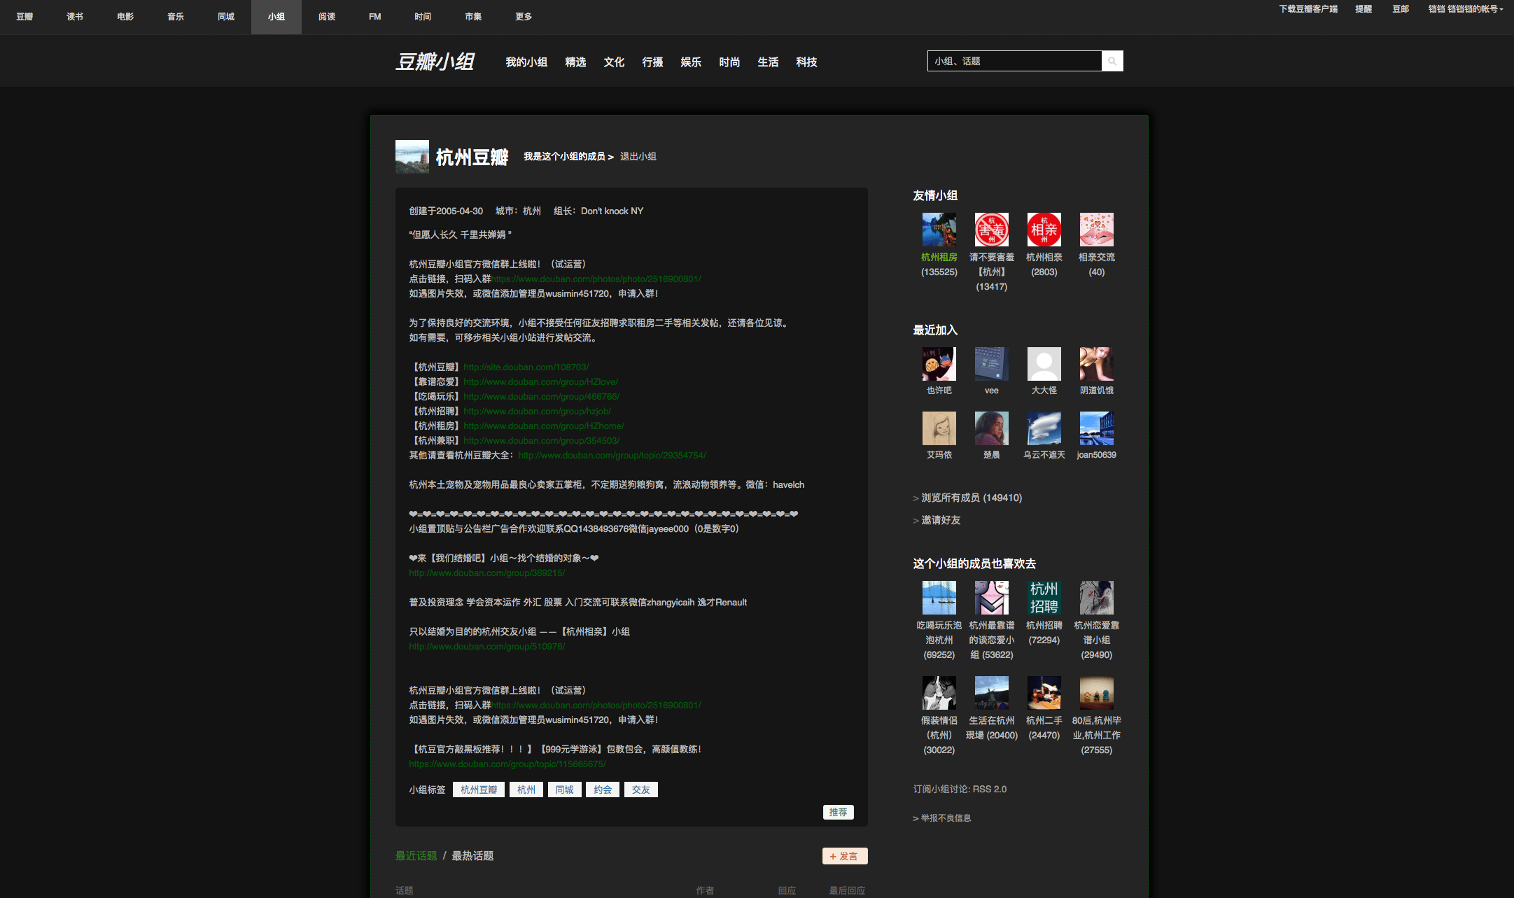Click the 发言 post button
This screenshot has height=898, width=1514.
pyautogui.click(x=845, y=856)
